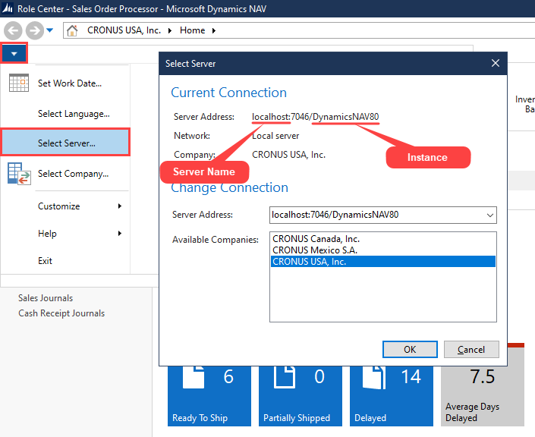The image size is (535, 437).
Task: Click the Home breadcrumb
Action: [x=193, y=30]
